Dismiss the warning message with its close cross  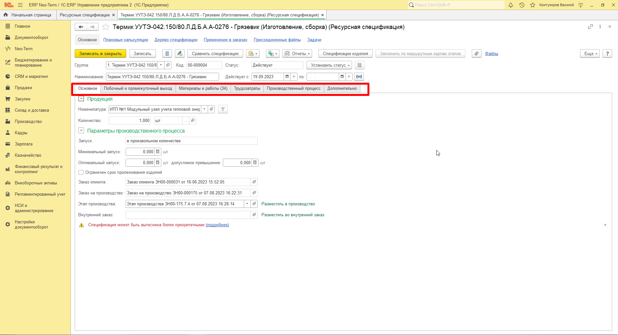605,225
